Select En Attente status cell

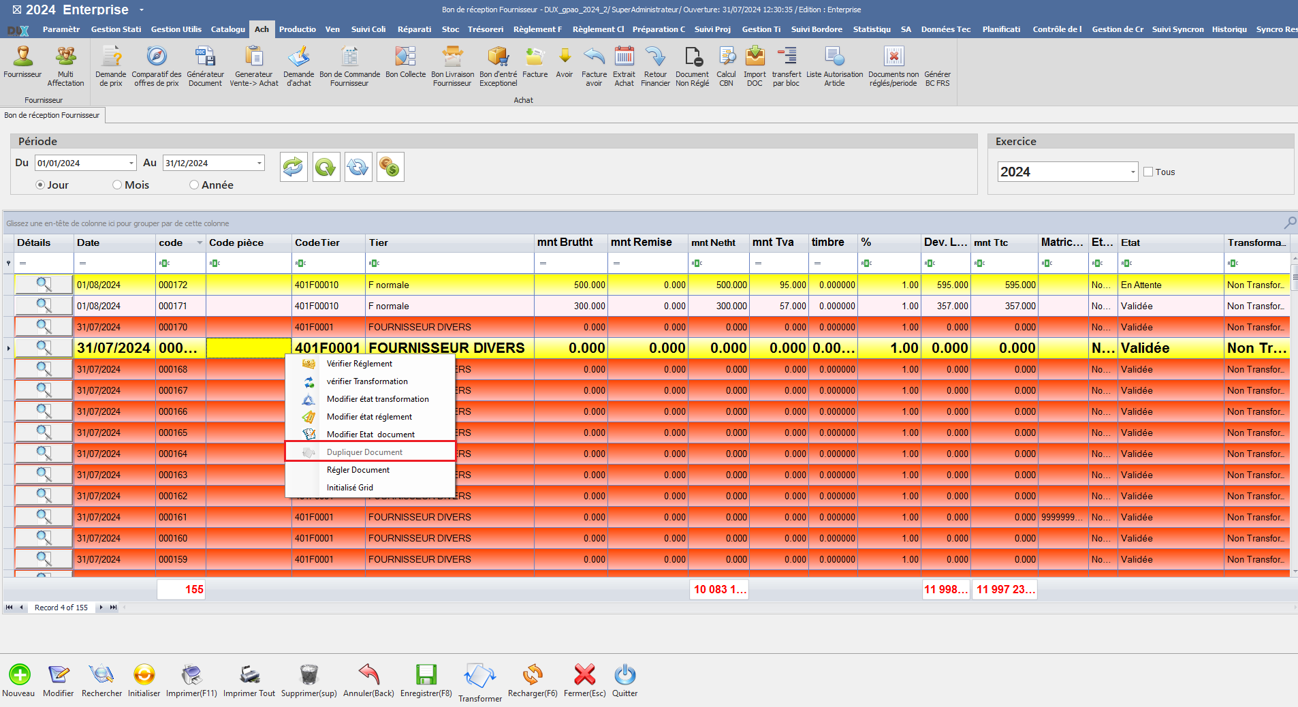tap(1171, 285)
